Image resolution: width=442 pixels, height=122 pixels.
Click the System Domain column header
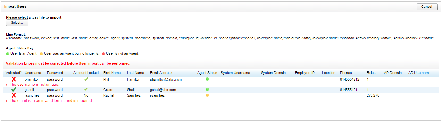click(273, 73)
